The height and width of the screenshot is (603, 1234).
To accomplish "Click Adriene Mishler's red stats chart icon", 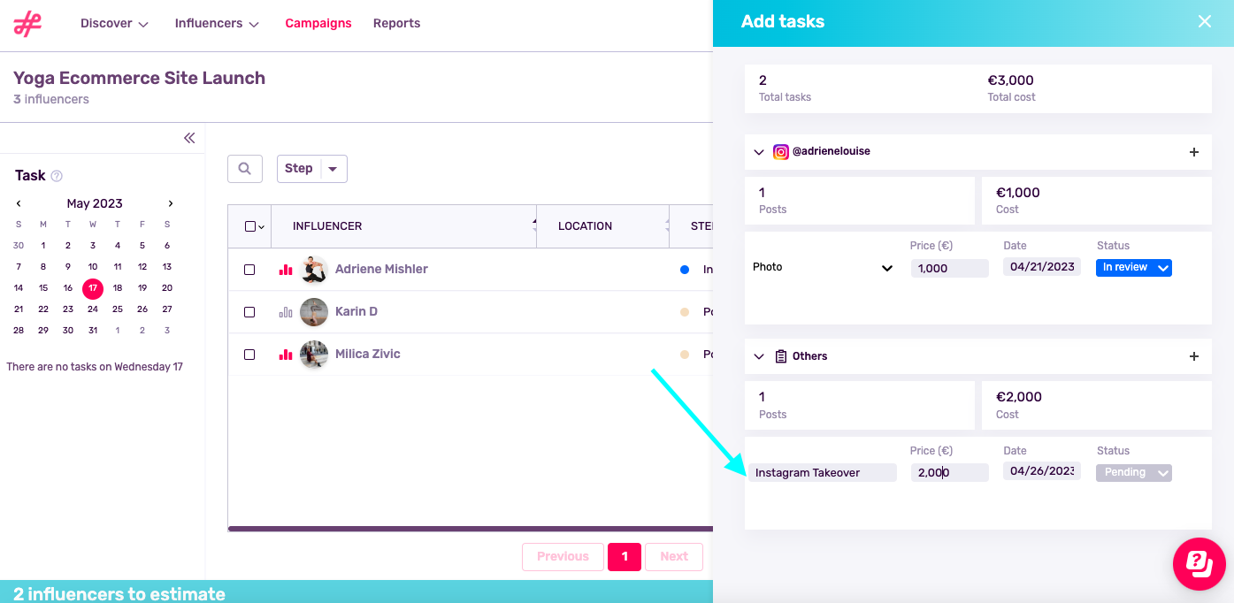I will (285, 270).
